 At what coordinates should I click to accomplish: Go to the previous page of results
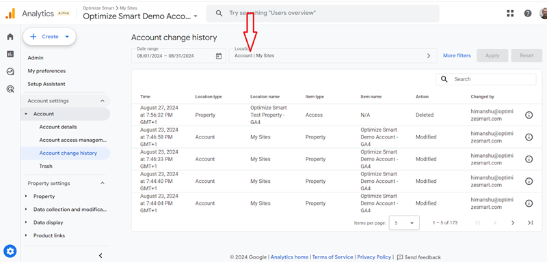[x=495, y=222]
